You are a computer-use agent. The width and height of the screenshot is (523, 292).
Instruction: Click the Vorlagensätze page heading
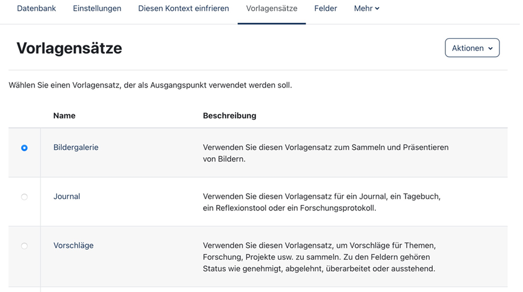click(70, 48)
